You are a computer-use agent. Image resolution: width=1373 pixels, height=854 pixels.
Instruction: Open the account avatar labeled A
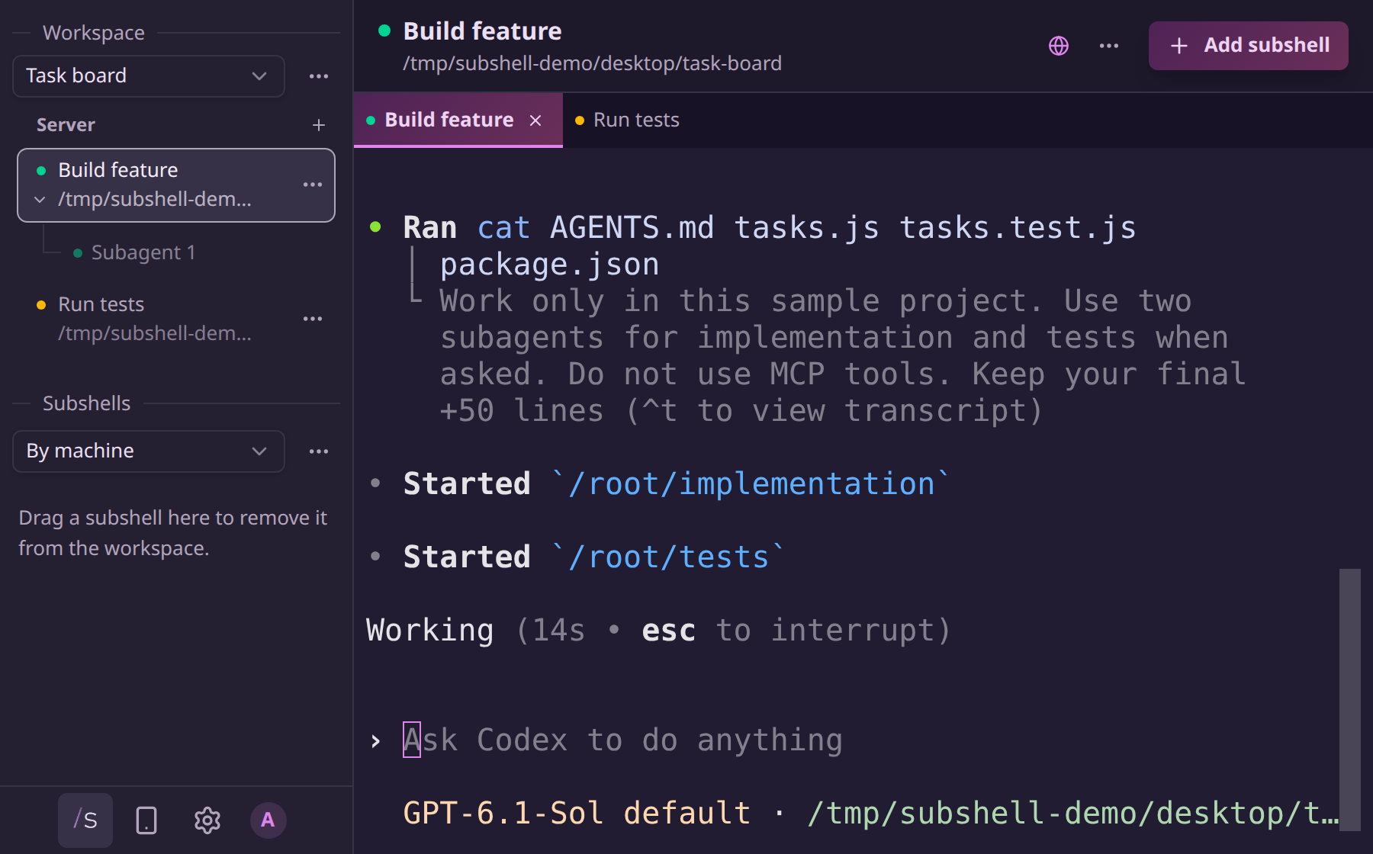click(x=268, y=820)
